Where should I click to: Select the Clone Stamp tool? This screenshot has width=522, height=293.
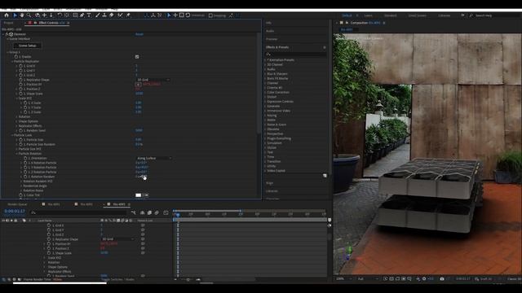(104, 15)
